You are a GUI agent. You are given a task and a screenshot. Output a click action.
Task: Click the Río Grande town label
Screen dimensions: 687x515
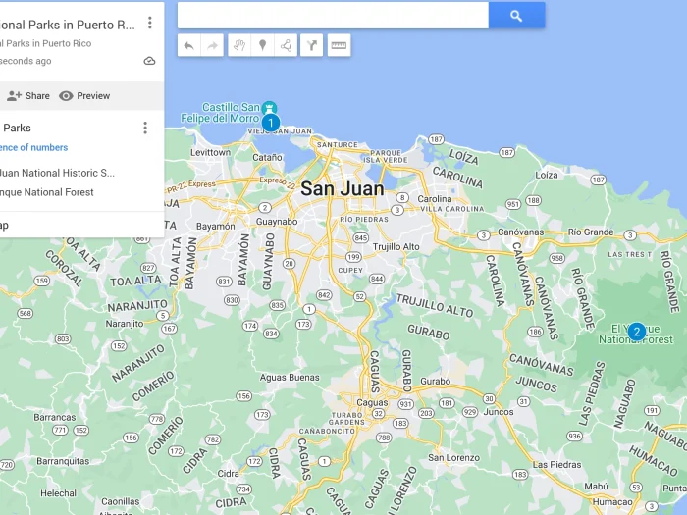pos(591,232)
